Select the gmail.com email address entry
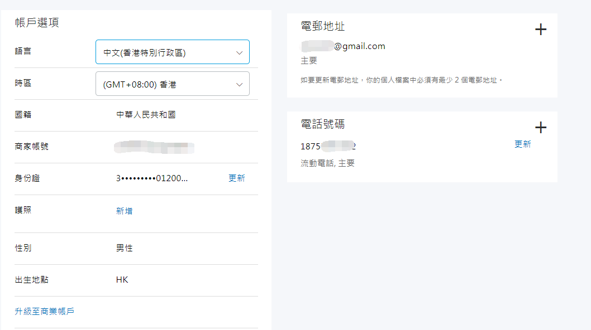Screen dimensions: 591x330 (x=343, y=46)
